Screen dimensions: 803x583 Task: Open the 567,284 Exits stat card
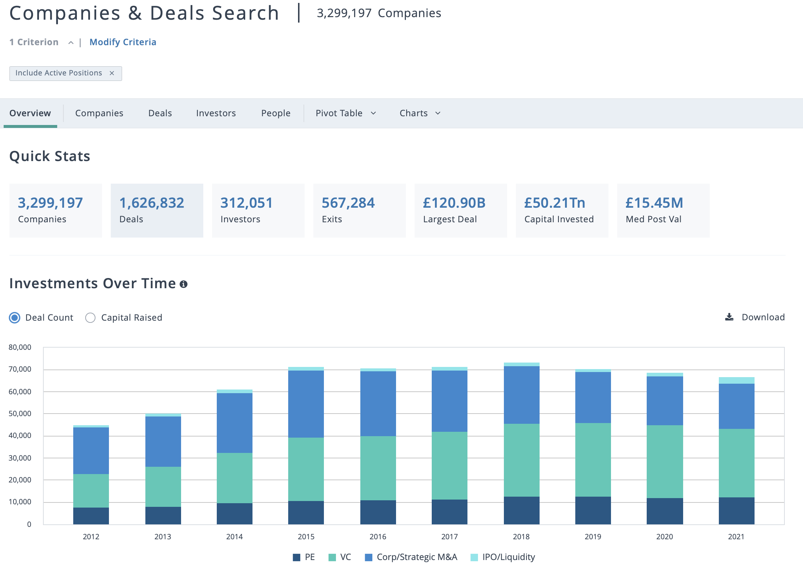(x=360, y=211)
